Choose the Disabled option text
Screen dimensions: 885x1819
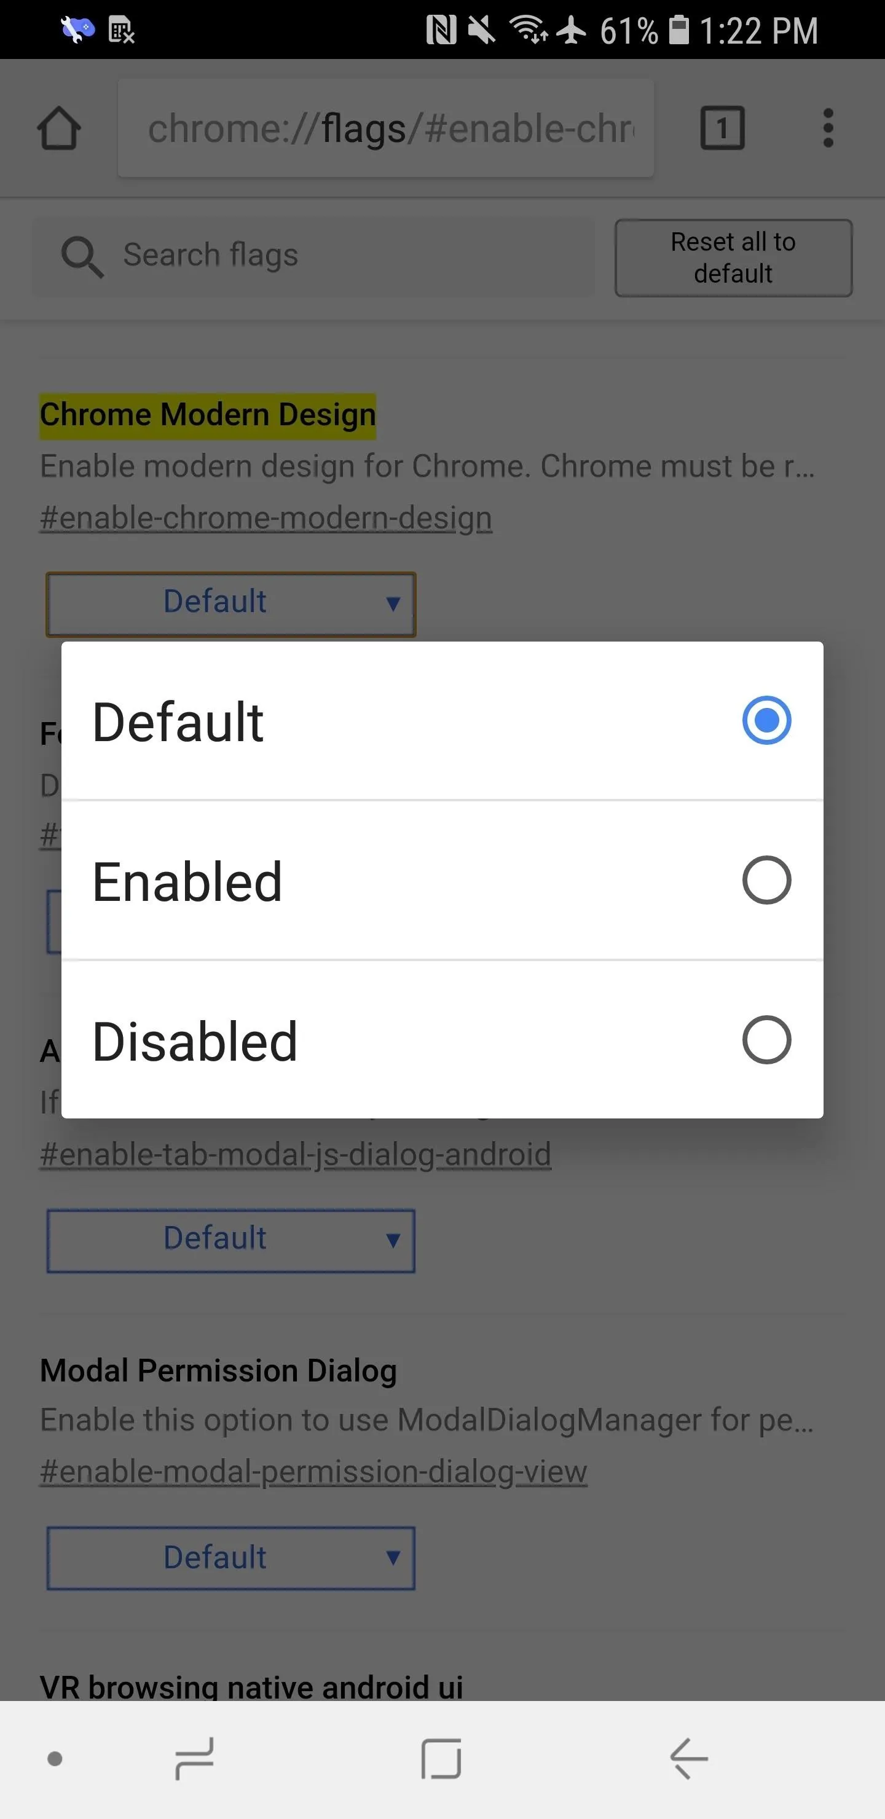(195, 1041)
